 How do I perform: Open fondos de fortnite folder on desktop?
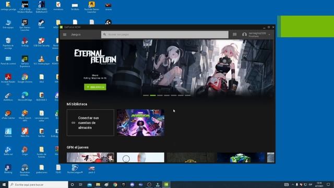click(x=42, y=152)
